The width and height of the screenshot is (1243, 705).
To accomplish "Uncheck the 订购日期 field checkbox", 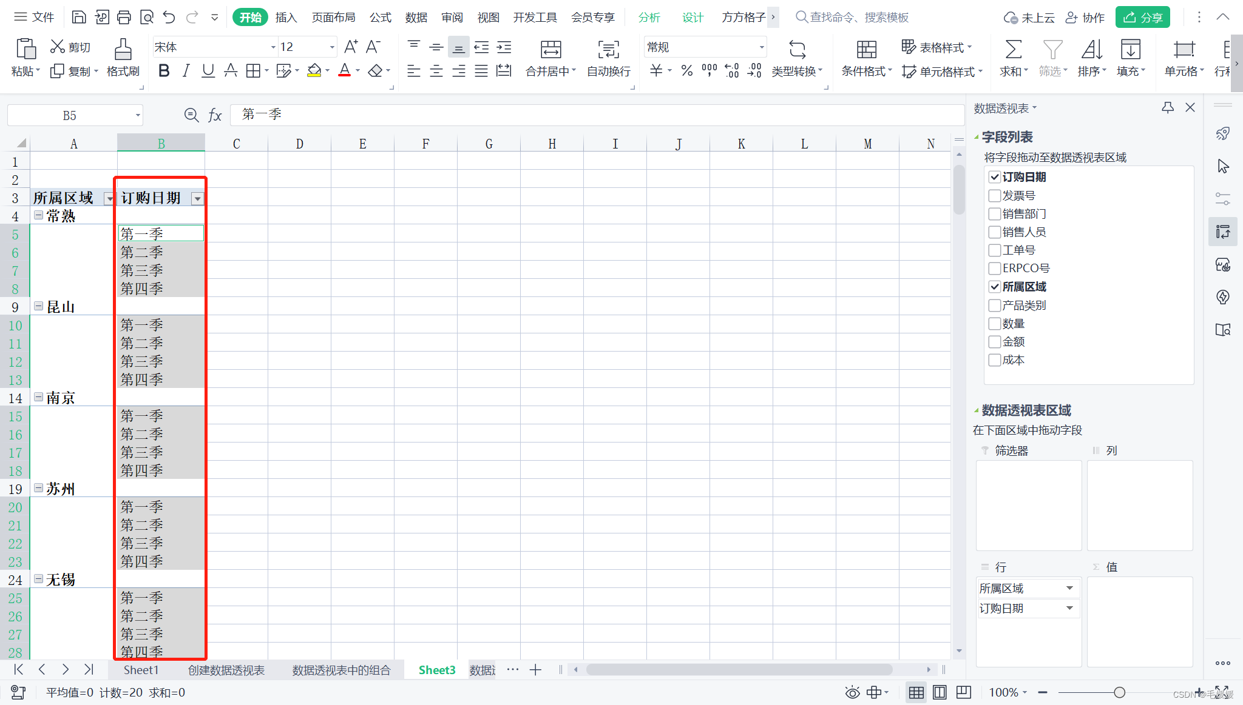I will coord(994,177).
